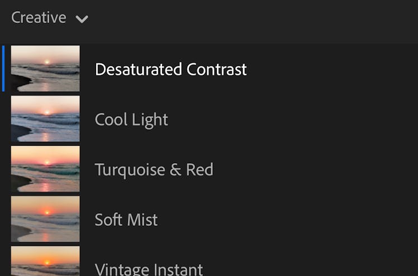Pick the Soft Mist preview thumbnail

(45, 219)
